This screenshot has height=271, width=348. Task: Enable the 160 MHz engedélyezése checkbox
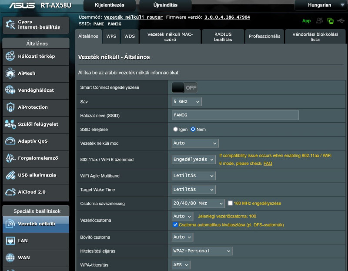[230, 203]
